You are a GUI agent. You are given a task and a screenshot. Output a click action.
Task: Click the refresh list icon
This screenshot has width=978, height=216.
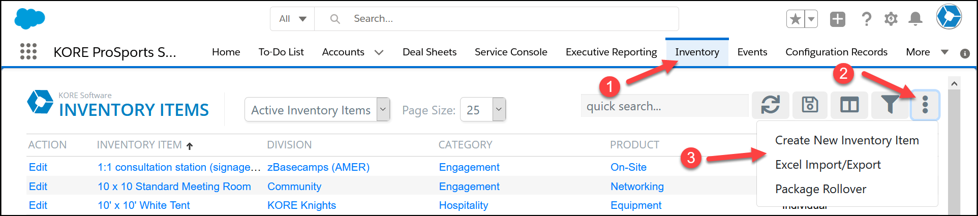pyautogui.click(x=771, y=105)
